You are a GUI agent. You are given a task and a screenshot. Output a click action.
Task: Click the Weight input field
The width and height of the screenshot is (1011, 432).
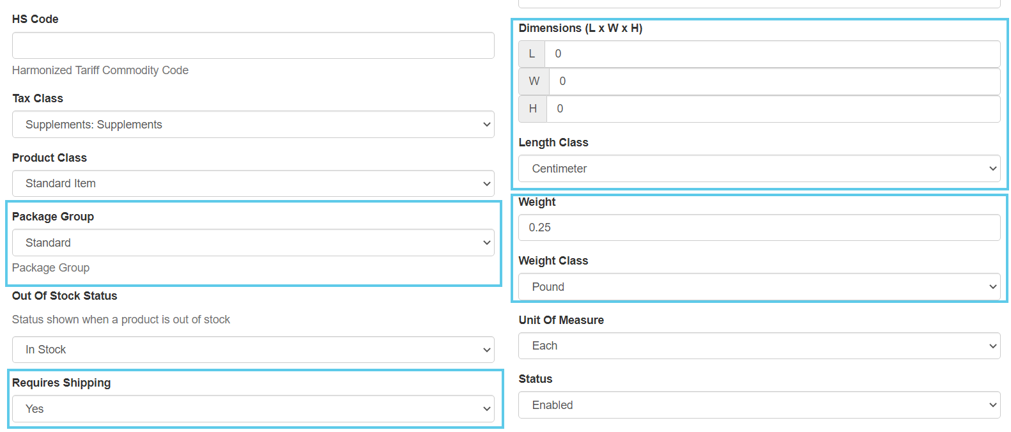pyautogui.click(x=759, y=228)
